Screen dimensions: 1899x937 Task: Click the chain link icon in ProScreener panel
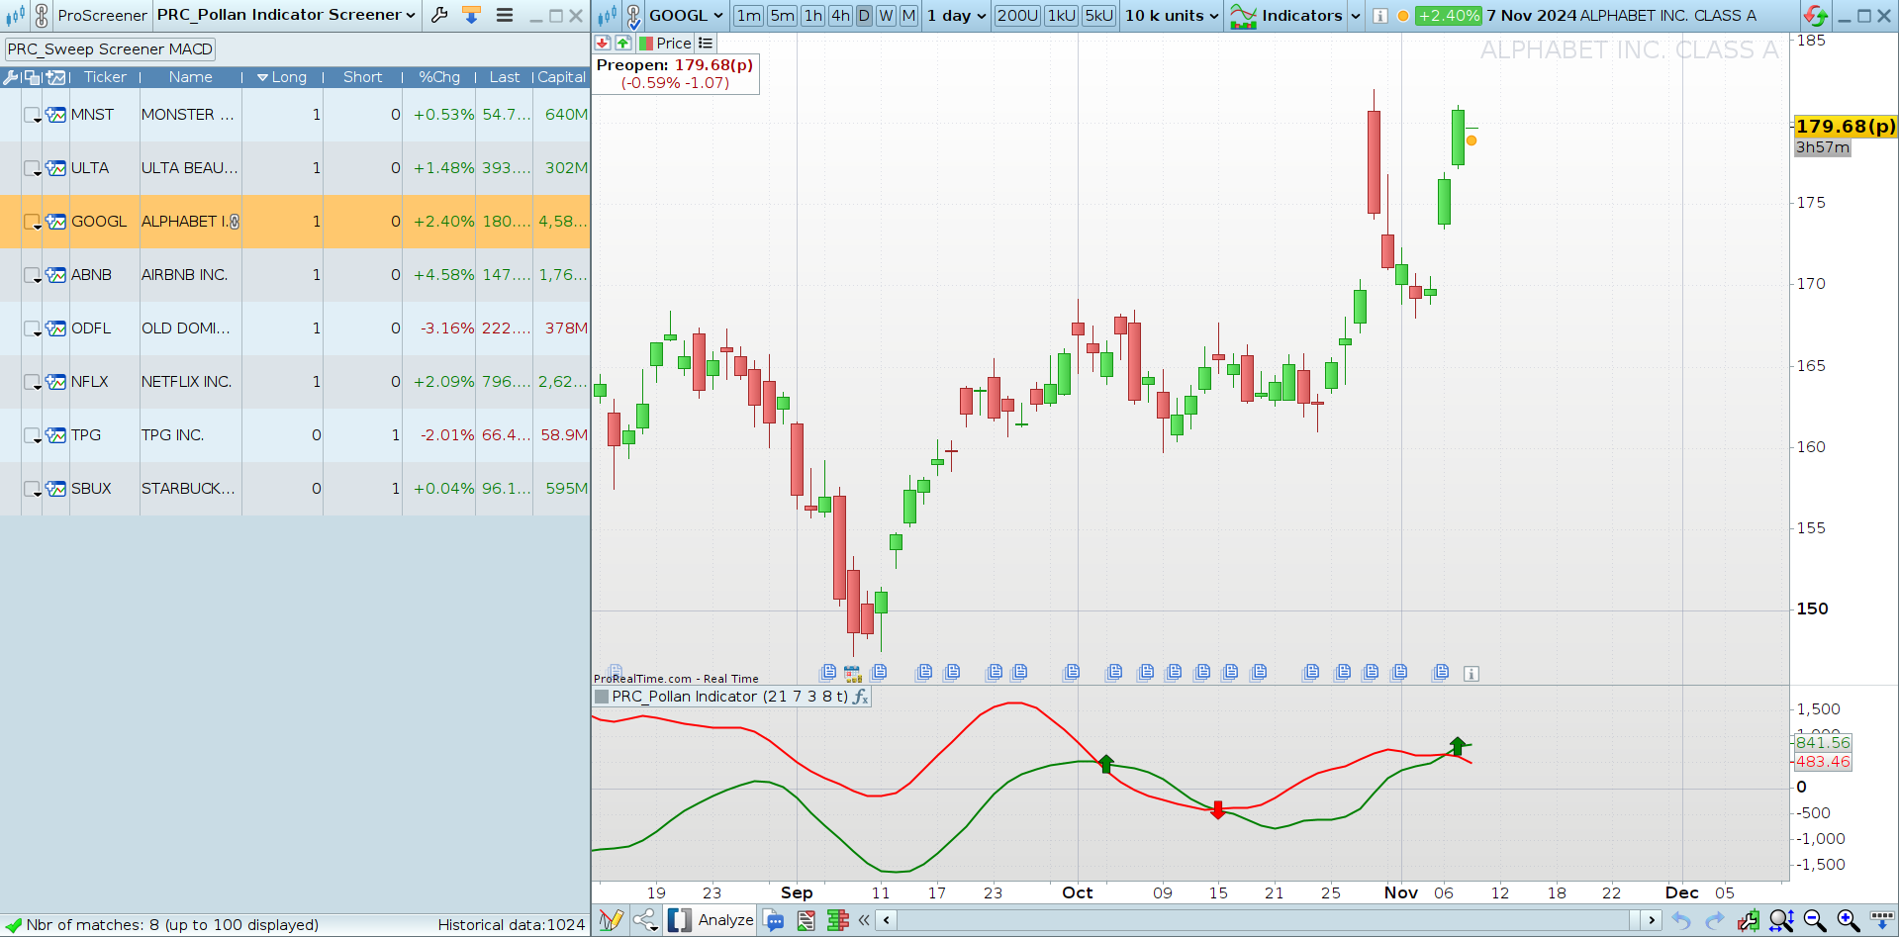[x=42, y=15]
